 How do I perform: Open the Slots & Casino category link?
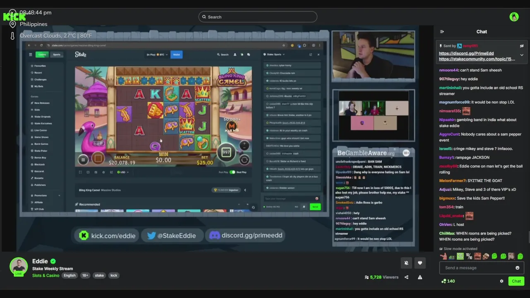(46, 275)
